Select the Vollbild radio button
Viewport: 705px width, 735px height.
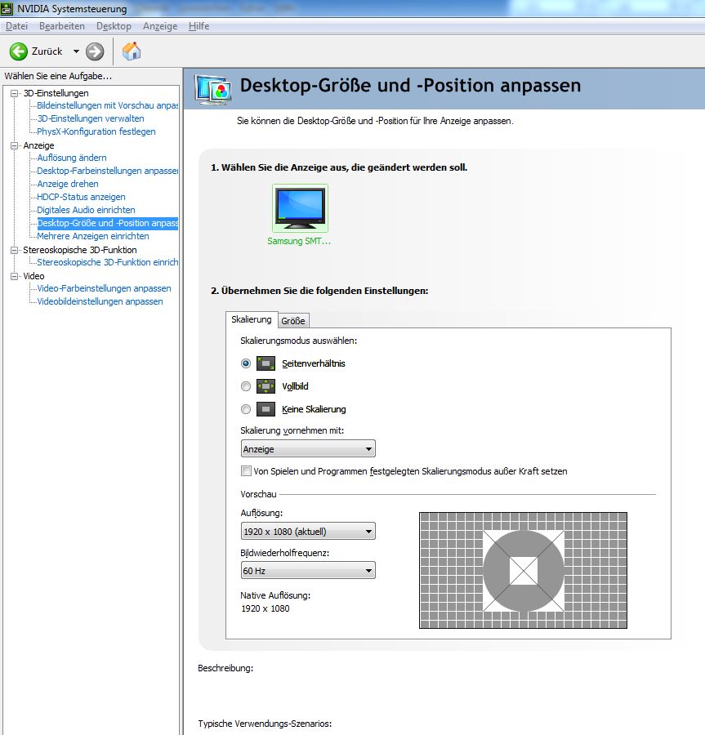pos(246,386)
